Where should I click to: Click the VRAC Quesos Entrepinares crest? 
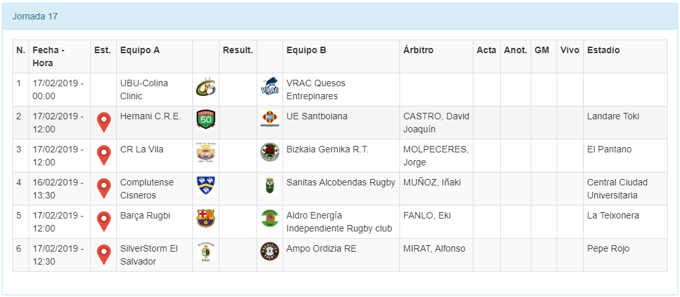[270, 87]
